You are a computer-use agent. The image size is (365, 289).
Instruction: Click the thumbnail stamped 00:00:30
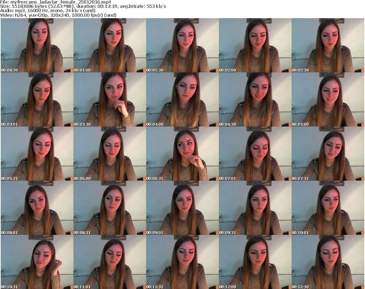point(37,45)
